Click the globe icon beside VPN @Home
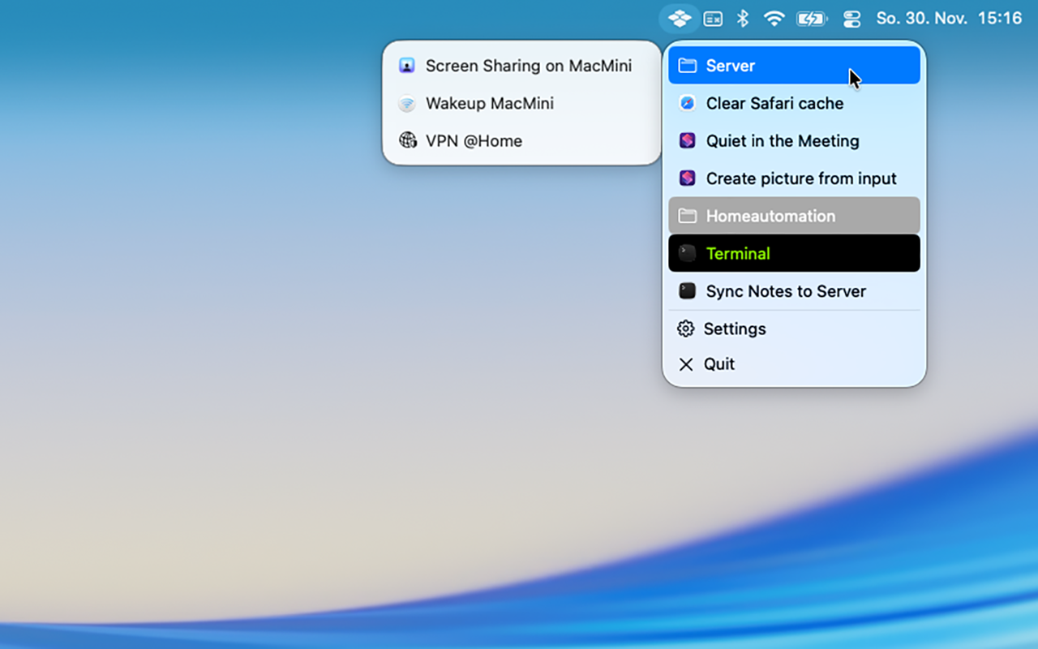Screen dimensions: 1038x649 click(x=407, y=140)
